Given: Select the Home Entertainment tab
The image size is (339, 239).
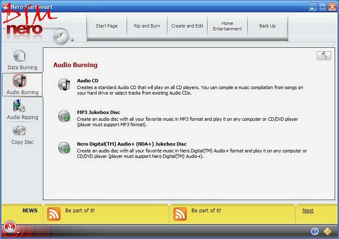Looking at the screenshot, I should [x=227, y=26].
